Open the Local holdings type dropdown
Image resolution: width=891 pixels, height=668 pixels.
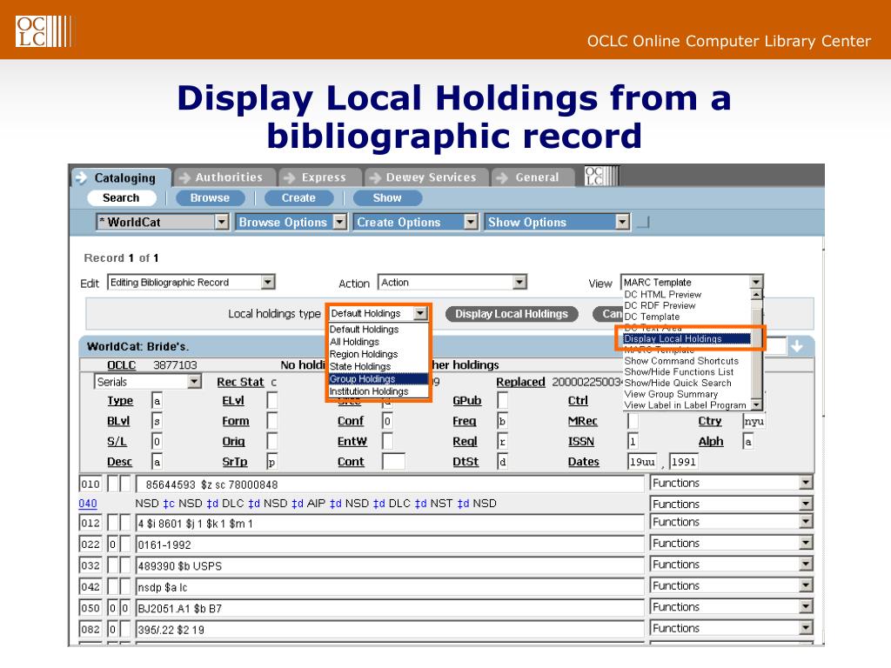tap(379, 313)
